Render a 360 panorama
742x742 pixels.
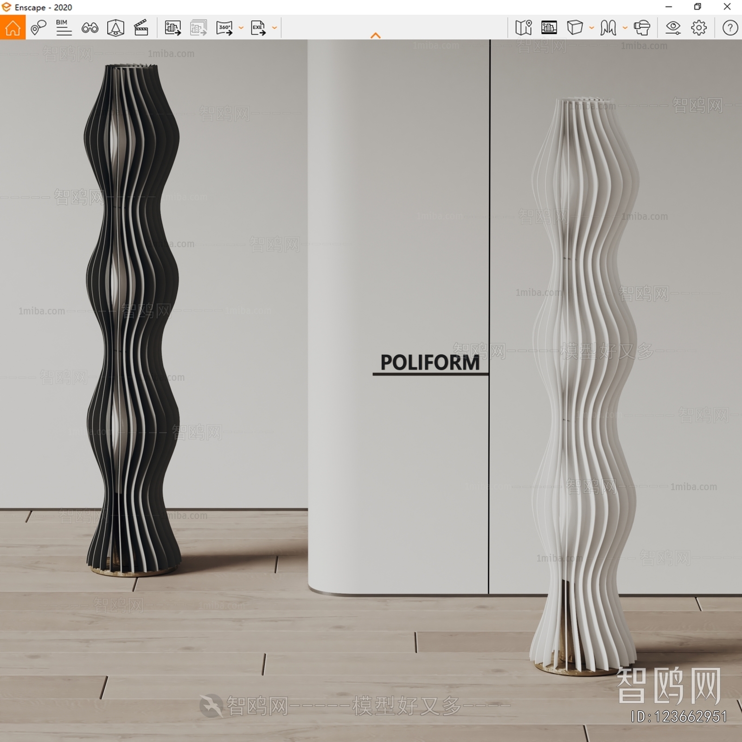(224, 28)
